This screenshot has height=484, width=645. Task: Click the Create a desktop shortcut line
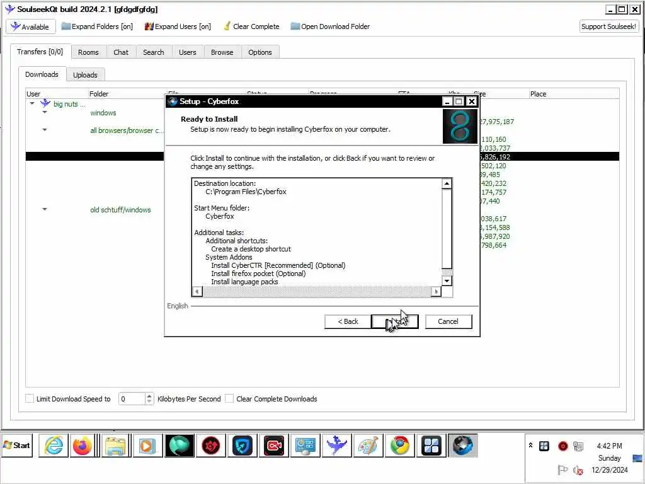click(251, 249)
